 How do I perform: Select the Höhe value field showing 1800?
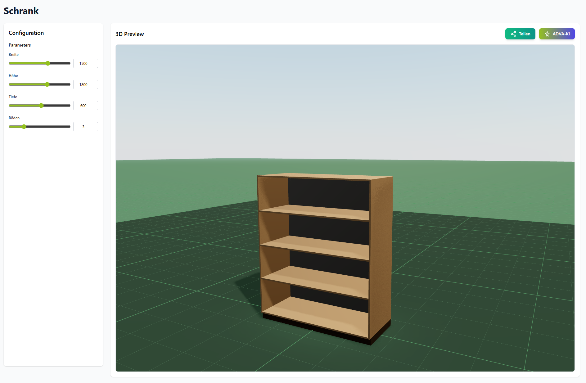point(85,84)
